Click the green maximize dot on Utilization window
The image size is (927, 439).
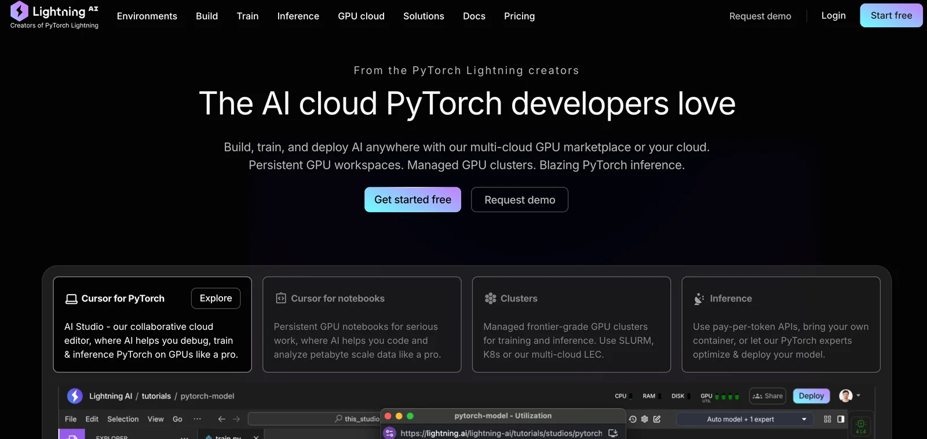pyautogui.click(x=410, y=416)
